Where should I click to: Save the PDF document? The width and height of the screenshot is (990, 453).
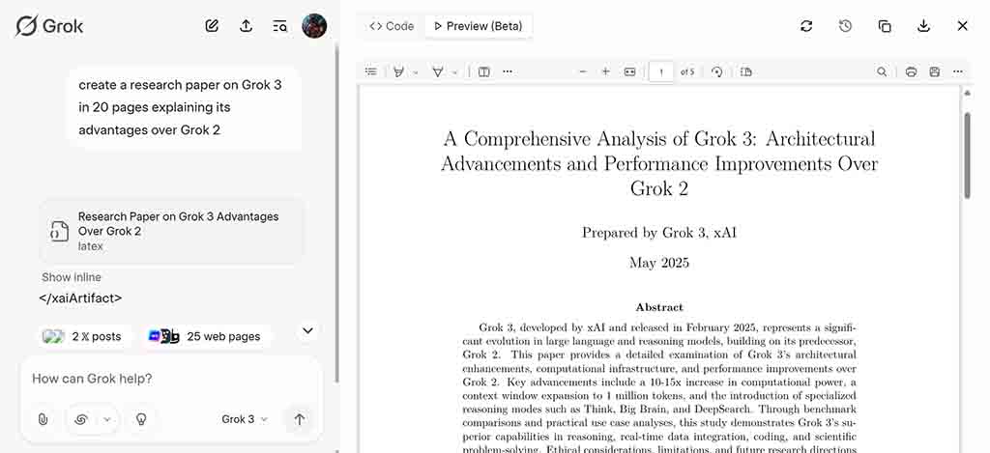pyautogui.click(x=935, y=71)
